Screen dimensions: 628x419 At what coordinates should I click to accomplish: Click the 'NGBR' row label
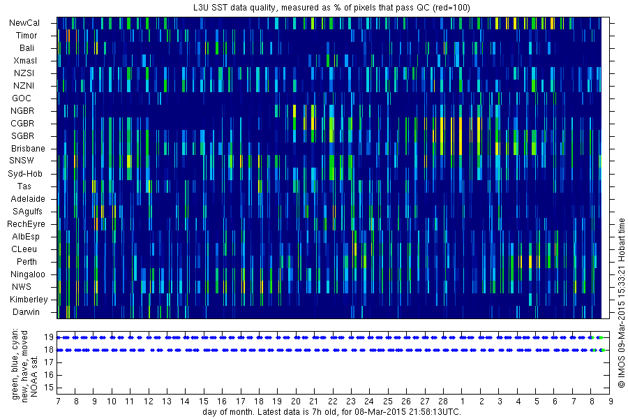pos(22,110)
